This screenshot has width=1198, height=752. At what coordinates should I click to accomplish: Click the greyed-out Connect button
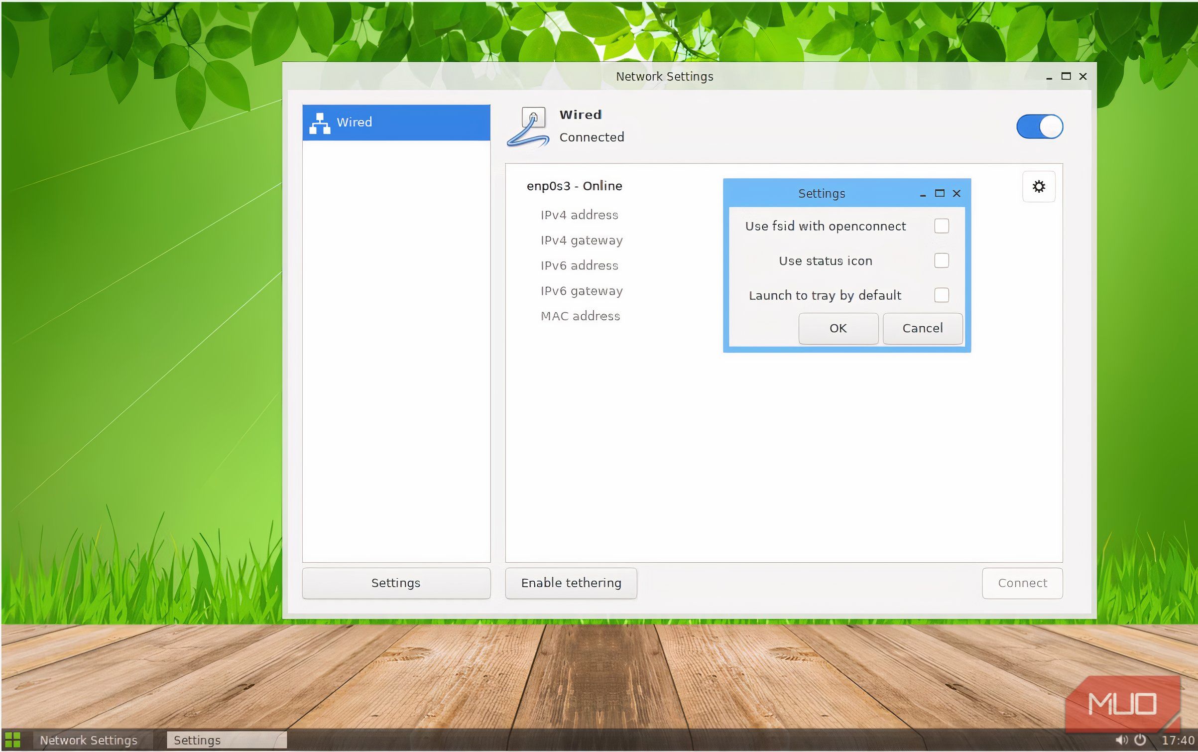click(1022, 583)
